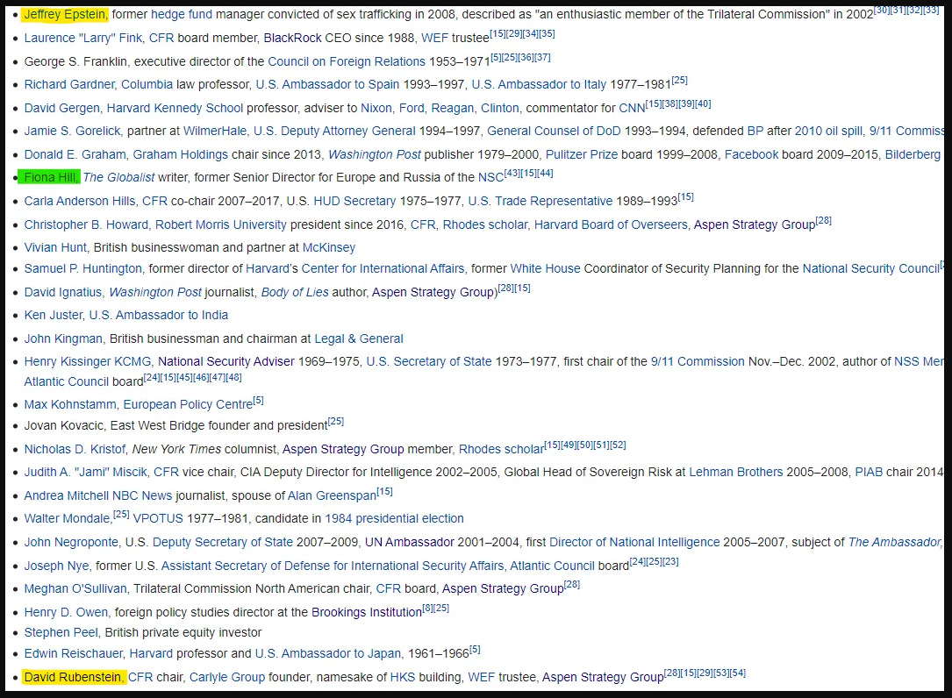This screenshot has height=698, width=952.
Task: Open Laurence "Larry" Fink article link
Action: (83, 38)
